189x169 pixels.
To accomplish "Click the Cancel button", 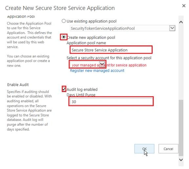I will point(168,149).
